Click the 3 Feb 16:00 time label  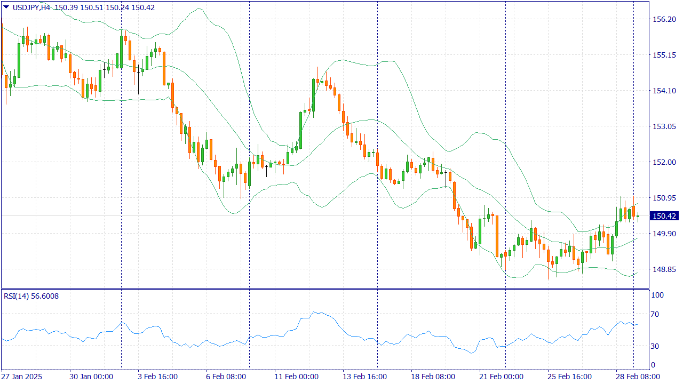[x=157, y=377]
